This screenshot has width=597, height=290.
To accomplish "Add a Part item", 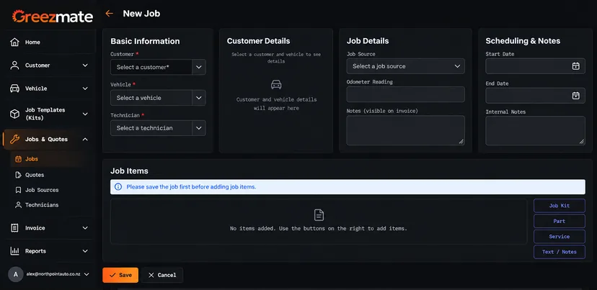I will 560,221.
